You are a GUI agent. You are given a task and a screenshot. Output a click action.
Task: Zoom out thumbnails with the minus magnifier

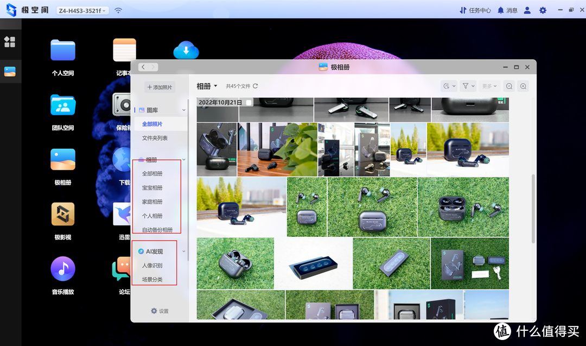(x=509, y=86)
